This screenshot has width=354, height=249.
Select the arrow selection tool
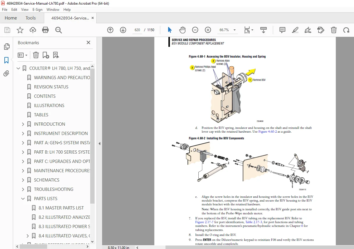pos(170,30)
